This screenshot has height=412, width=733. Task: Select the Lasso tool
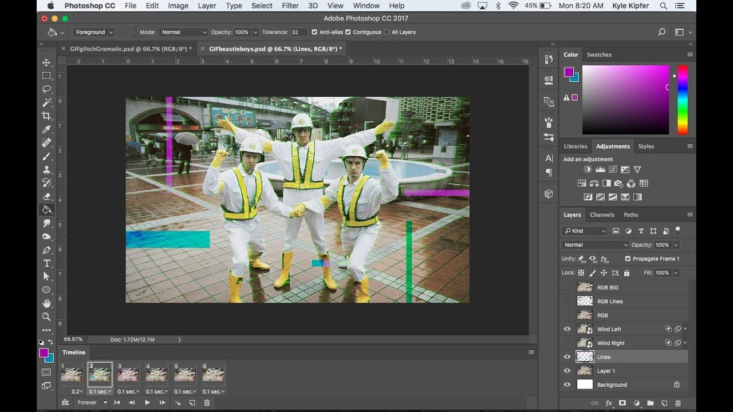(46, 89)
